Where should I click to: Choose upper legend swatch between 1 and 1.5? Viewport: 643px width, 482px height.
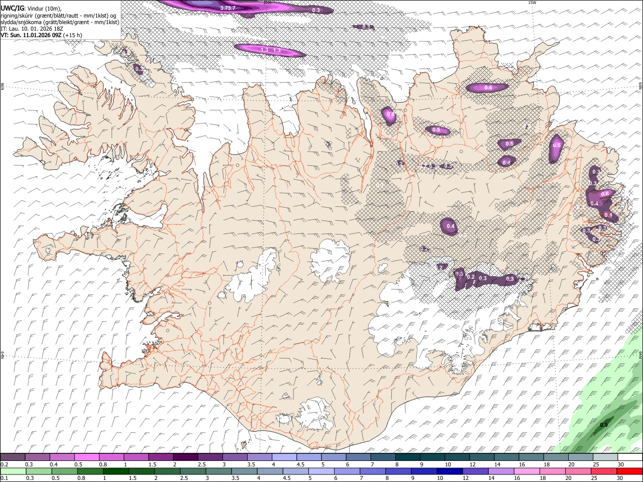136,457
